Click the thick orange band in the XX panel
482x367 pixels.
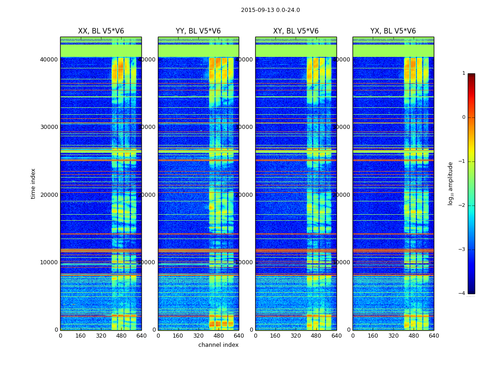coord(101,250)
